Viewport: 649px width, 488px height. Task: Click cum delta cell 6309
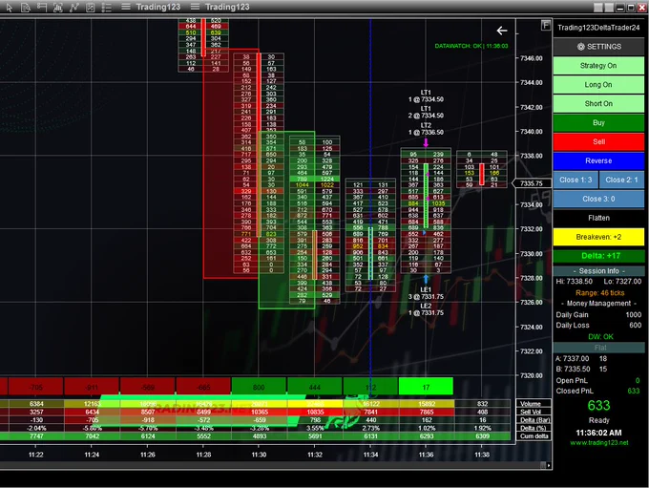point(482,436)
